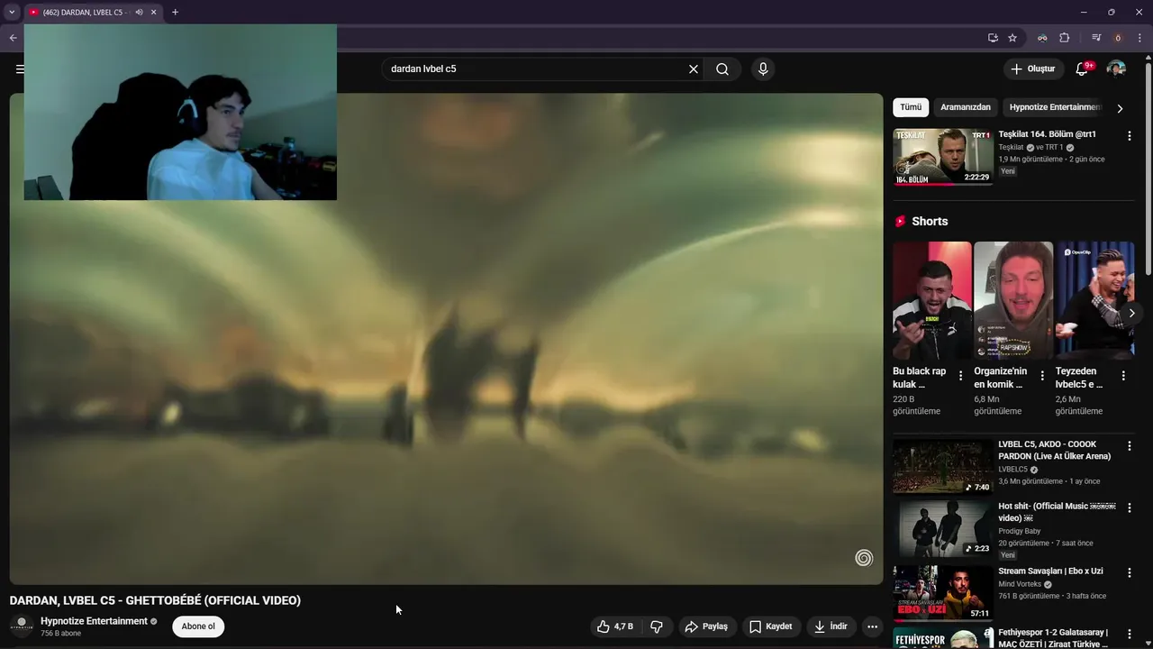
Task: Play the 'Organize'nin en komik' short
Action: point(1013,301)
